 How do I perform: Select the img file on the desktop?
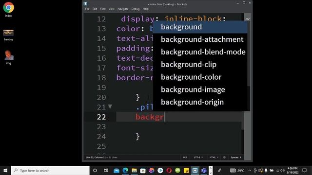(x=9, y=57)
